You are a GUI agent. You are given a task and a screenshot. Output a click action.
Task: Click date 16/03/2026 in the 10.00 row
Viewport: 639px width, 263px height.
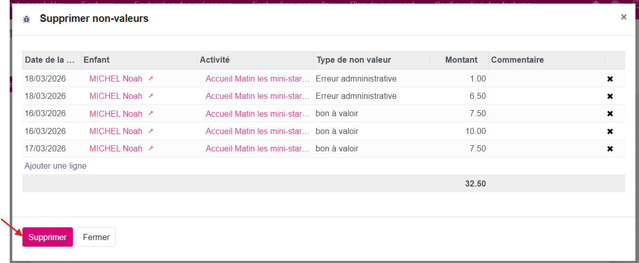[51, 131]
